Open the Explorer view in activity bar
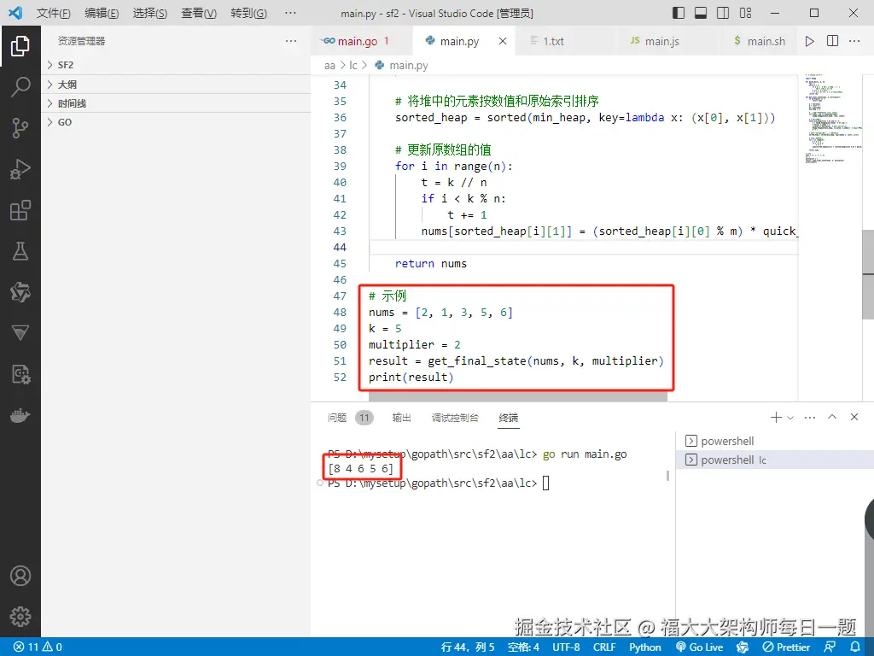The height and width of the screenshot is (656, 874). 20,46
